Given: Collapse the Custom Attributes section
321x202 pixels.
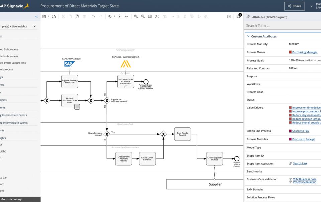Looking at the screenshot, I should (248, 36).
